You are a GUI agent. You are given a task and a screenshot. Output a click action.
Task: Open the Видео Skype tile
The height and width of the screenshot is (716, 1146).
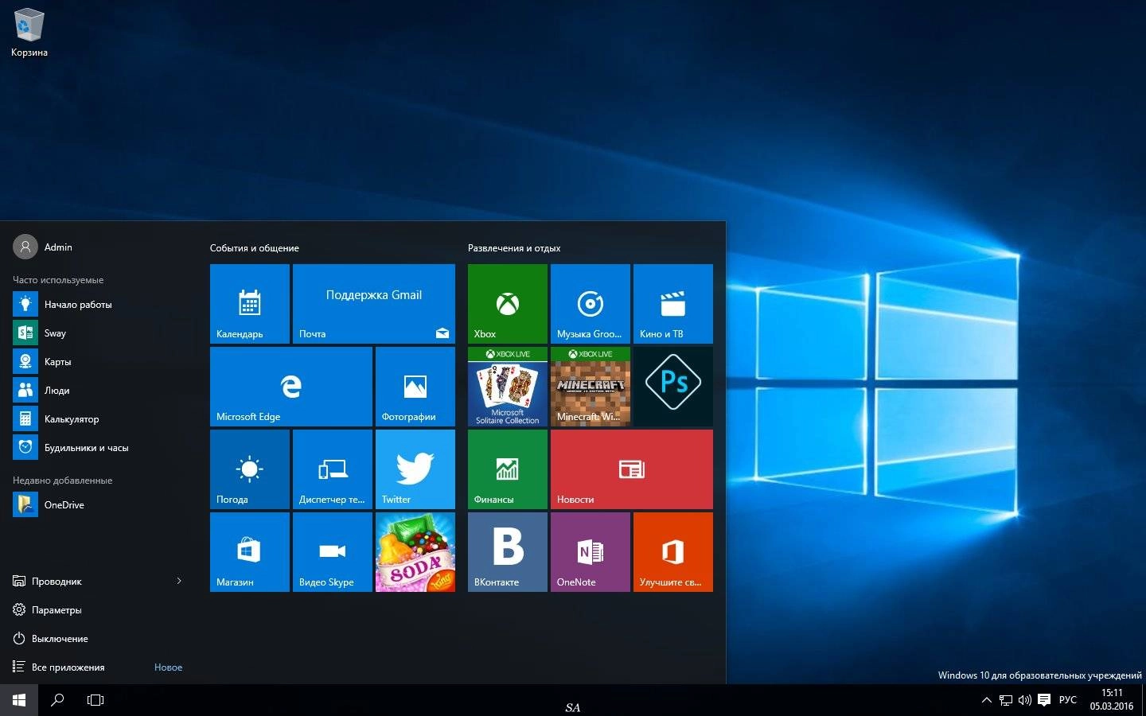pyautogui.click(x=333, y=552)
